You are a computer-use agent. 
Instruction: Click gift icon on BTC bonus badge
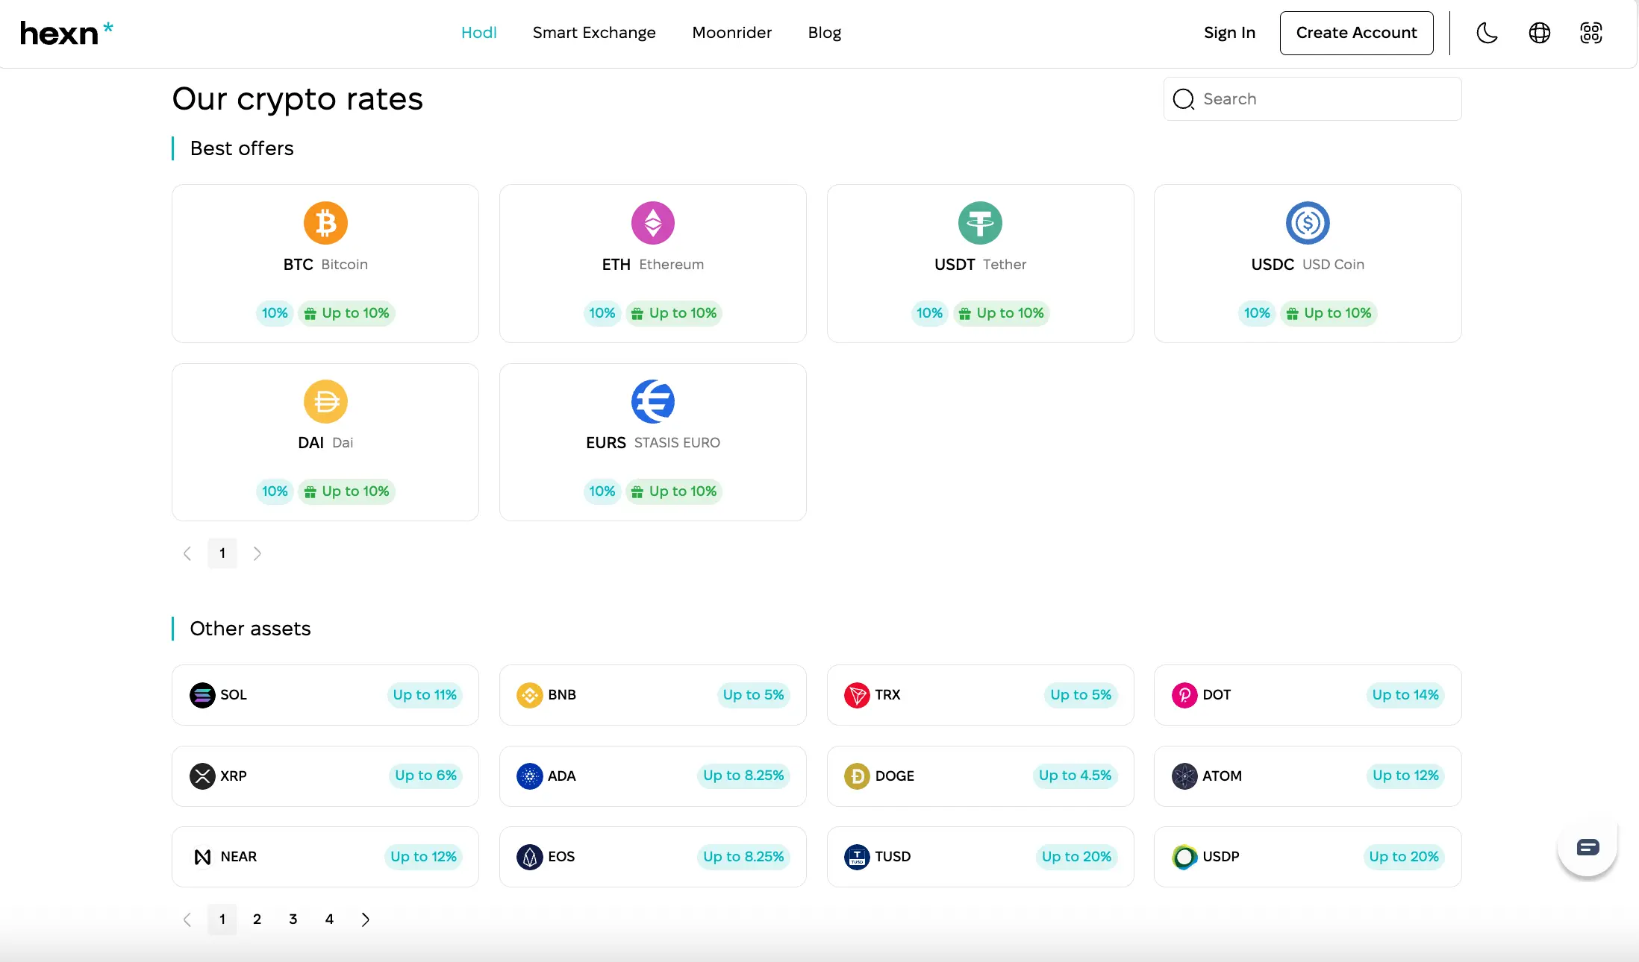(310, 314)
